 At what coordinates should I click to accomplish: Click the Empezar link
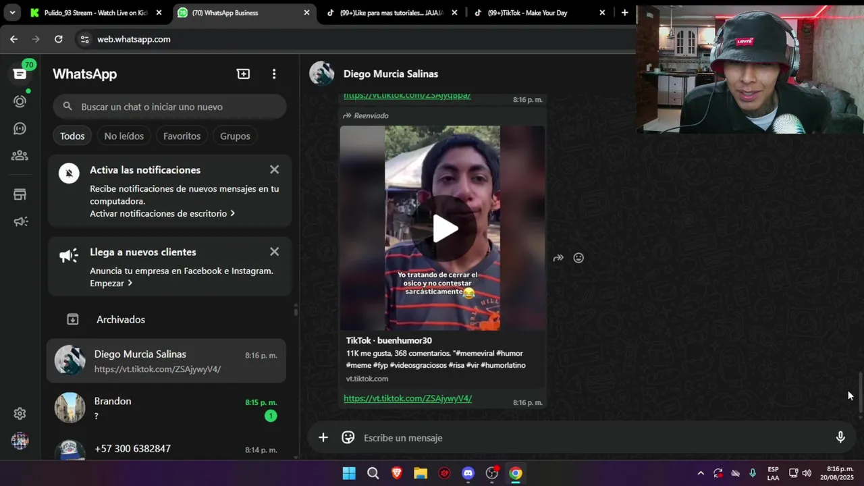(111, 283)
